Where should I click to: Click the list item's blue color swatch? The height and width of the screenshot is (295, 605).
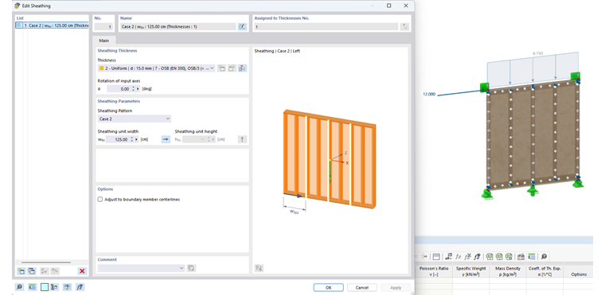coord(19,25)
